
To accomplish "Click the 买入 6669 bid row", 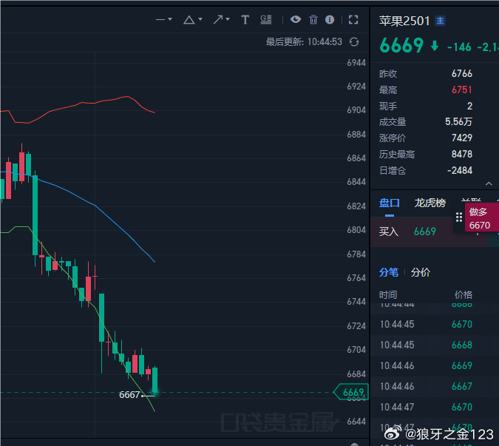I will (x=430, y=232).
